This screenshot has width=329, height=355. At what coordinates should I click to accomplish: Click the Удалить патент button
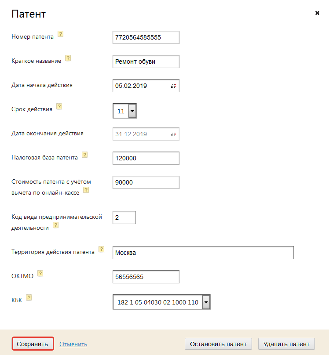(x=286, y=344)
